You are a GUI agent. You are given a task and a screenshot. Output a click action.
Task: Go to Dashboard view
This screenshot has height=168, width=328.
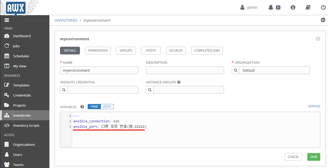tap(25, 36)
